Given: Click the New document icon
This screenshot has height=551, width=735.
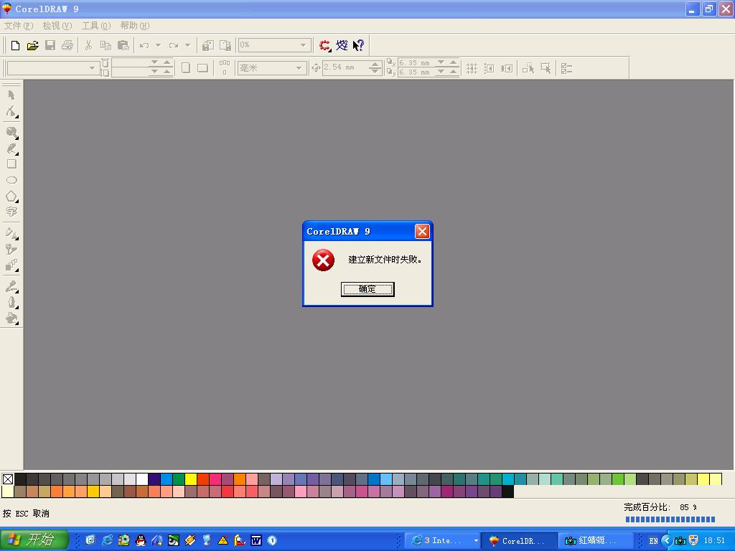Looking at the screenshot, I should pyautogui.click(x=16, y=45).
